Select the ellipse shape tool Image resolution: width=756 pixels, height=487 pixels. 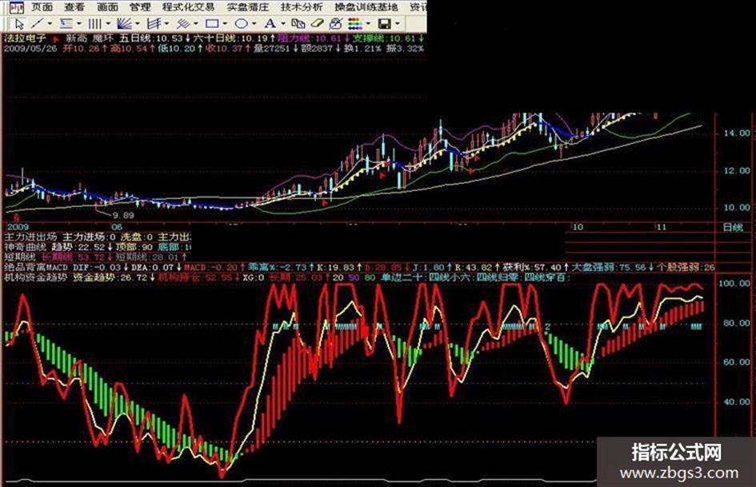coord(241,23)
